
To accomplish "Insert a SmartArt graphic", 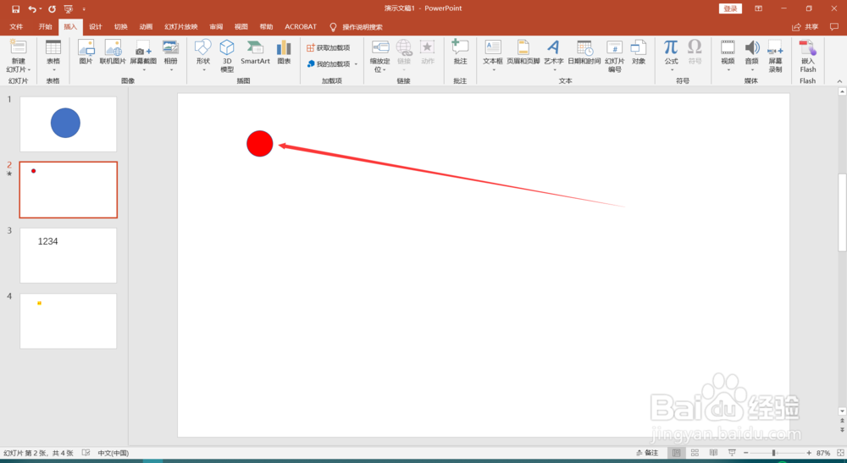I will pyautogui.click(x=255, y=52).
